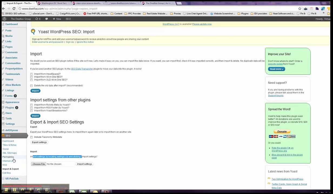The image size is (333, 194).
Task: Switch to Washington DC Short Sale tab
Action: click(x=53, y=3)
